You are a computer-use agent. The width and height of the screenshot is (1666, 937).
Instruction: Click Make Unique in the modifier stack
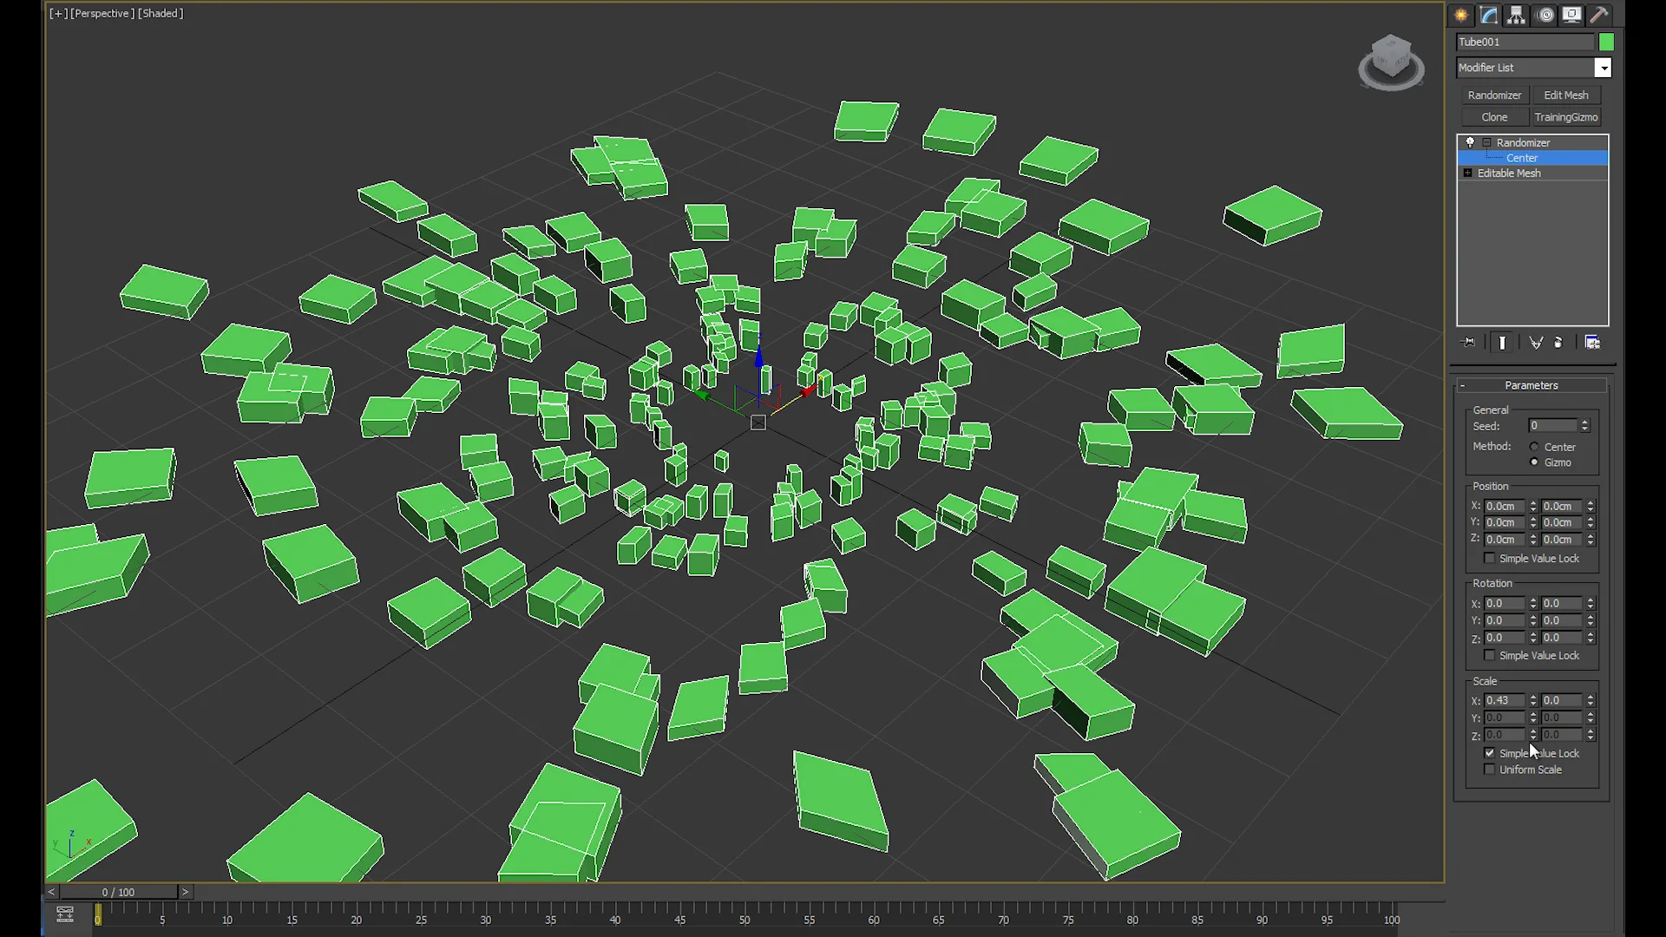1536,342
